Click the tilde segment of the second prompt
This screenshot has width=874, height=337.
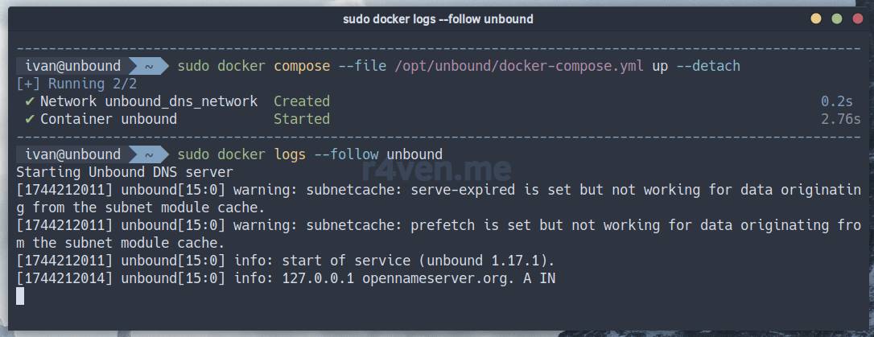point(146,154)
